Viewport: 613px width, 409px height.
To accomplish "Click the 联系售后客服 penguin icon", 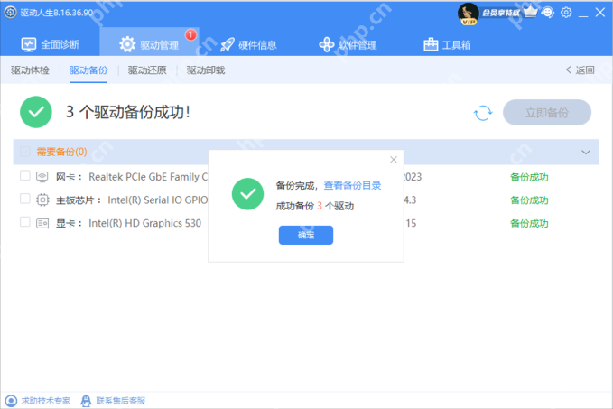I will (x=86, y=401).
